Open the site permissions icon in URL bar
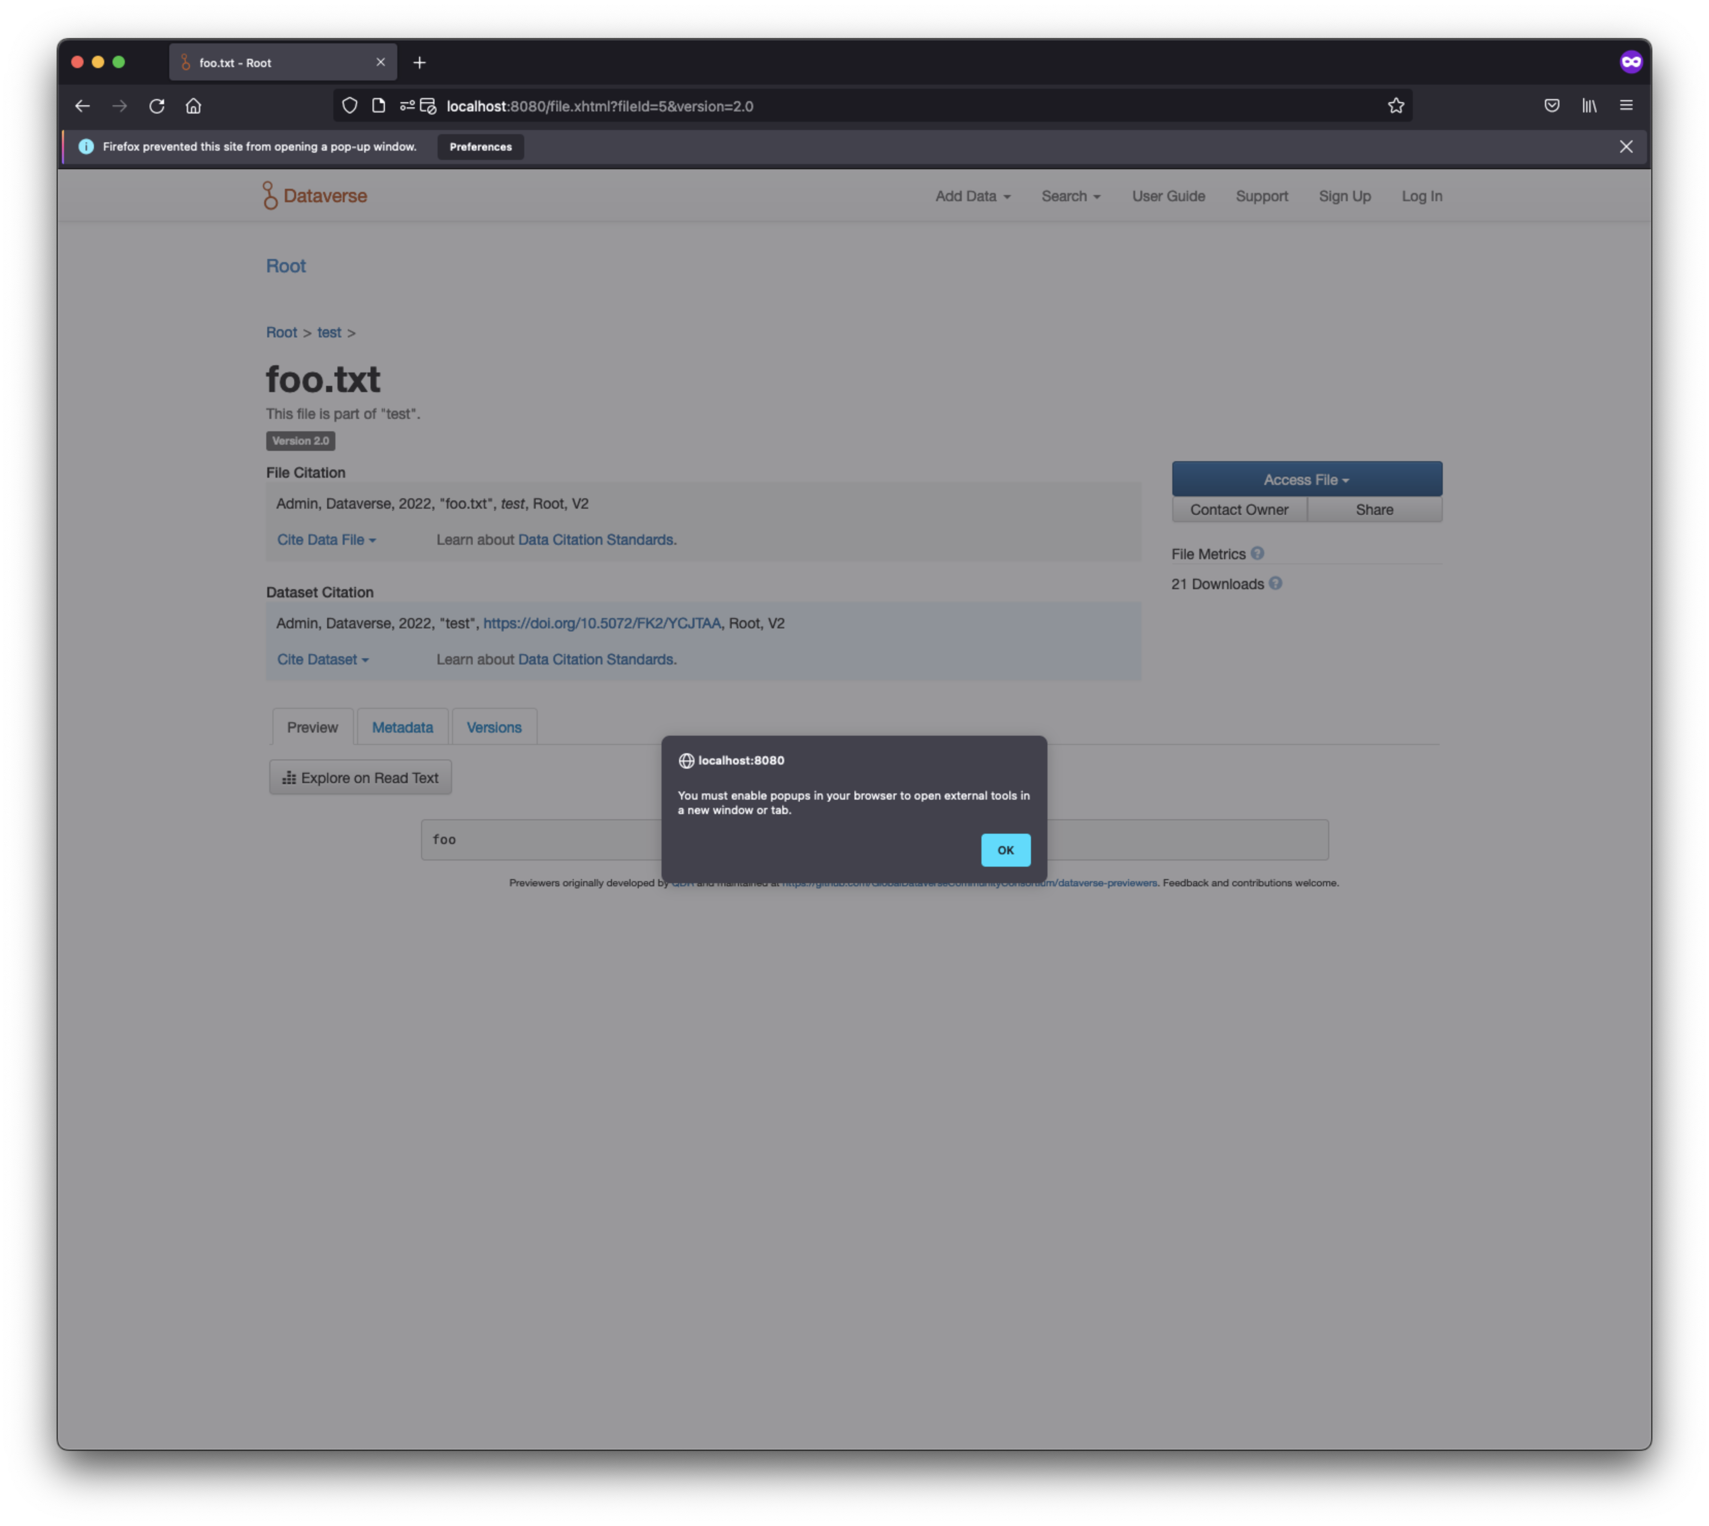 click(408, 106)
